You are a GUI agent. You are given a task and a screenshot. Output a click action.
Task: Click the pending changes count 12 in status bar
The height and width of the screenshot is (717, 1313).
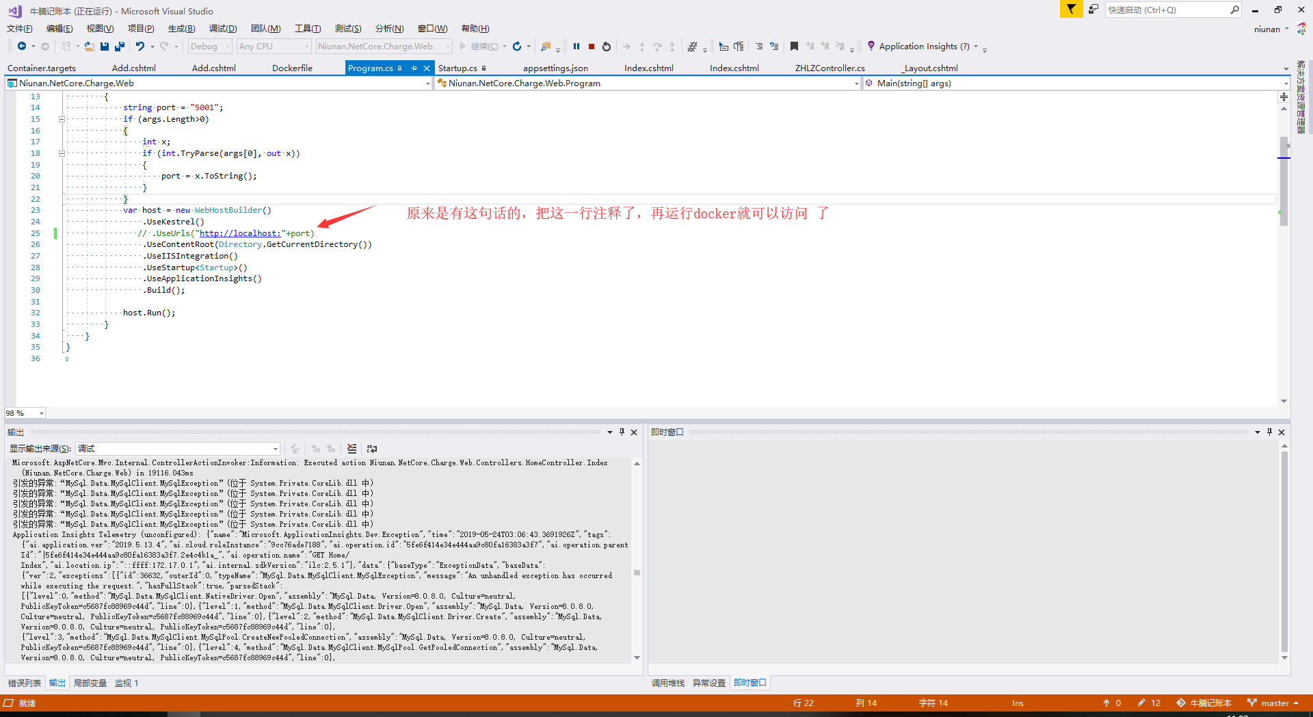point(1149,703)
